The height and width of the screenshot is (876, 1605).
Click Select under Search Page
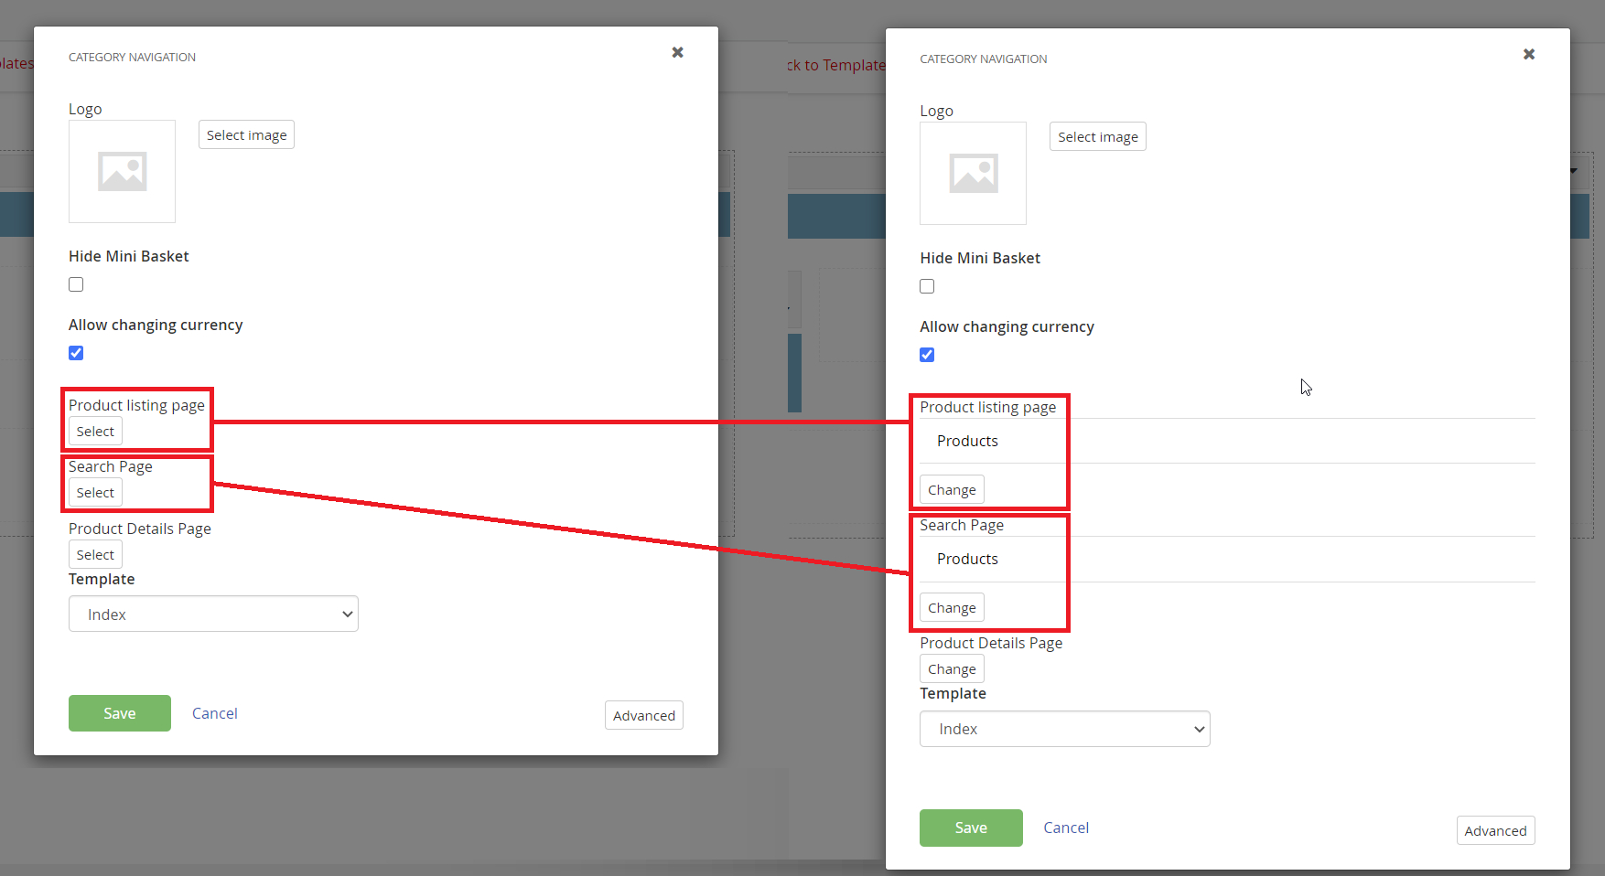click(94, 492)
